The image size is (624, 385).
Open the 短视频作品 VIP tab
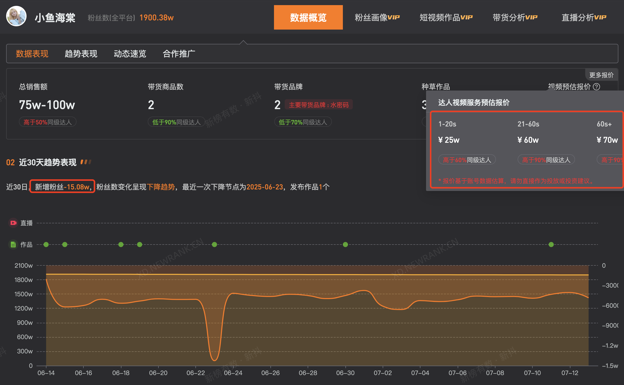pos(446,17)
